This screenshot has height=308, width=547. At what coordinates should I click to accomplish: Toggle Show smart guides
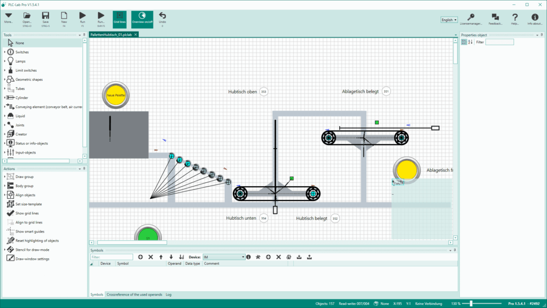(x=30, y=231)
